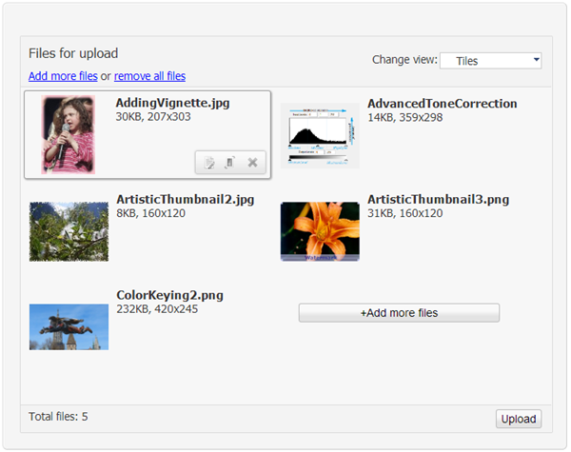Viewport: 571px width, 452px height.
Task: Click the 'Change view:' label
Action: click(404, 59)
